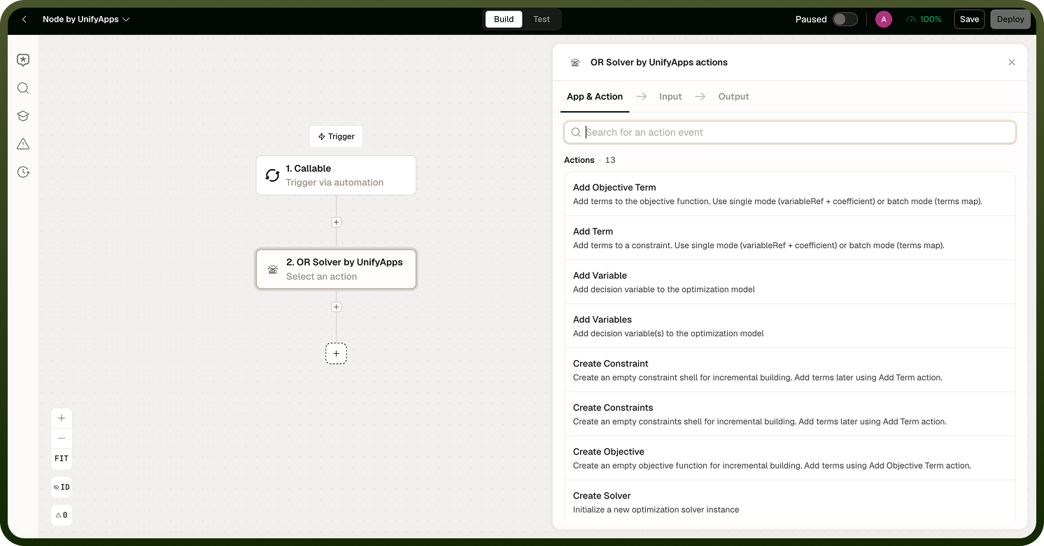The width and height of the screenshot is (1044, 546).
Task: Choose the Create Objective action
Action: (x=790, y=459)
